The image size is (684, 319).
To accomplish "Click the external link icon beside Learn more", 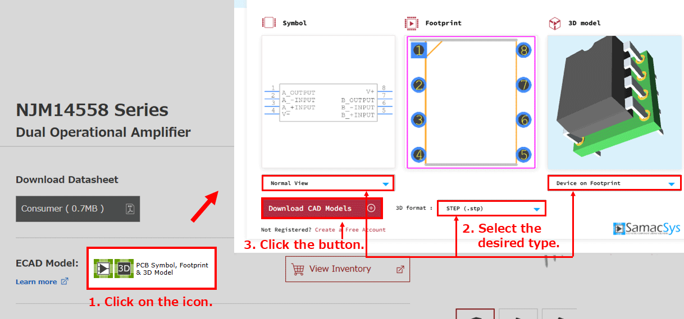I will [65, 281].
